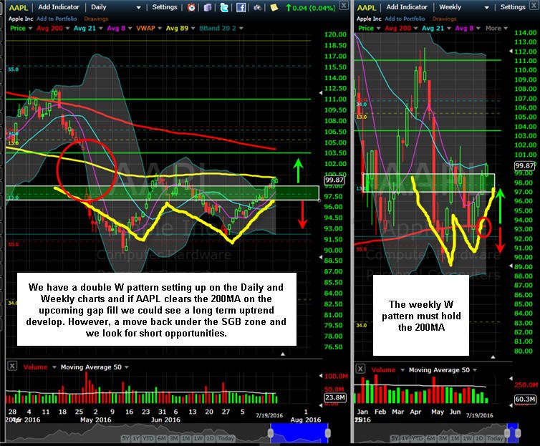Open the yellow sticky note icon
This screenshot has height=446, width=540.
(274, 7)
